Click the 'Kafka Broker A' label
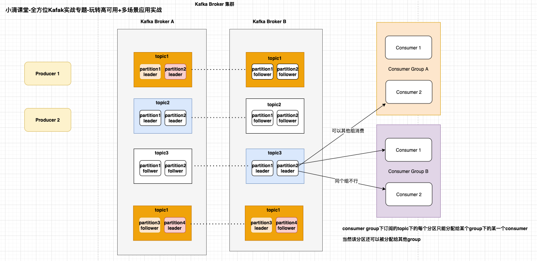Image resolution: width=537 pixels, height=261 pixels. [x=157, y=22]
